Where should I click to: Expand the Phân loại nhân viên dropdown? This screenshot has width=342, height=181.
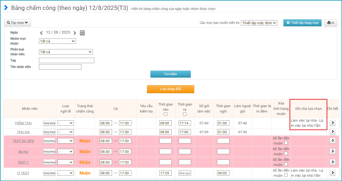point(66,52)
